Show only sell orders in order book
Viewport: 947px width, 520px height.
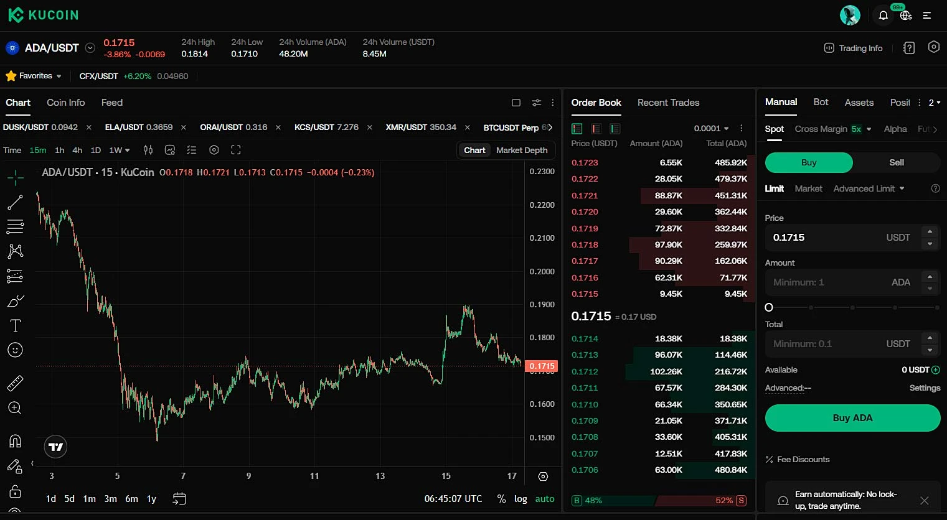tap(596, 129)
